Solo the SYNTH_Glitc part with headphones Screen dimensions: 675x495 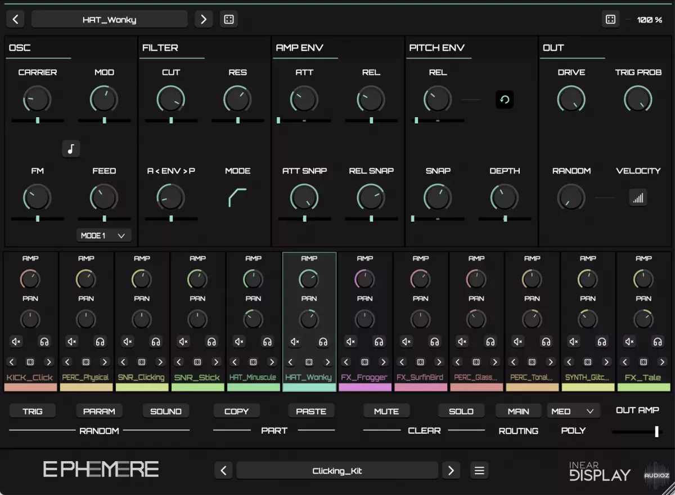(602, 341)
